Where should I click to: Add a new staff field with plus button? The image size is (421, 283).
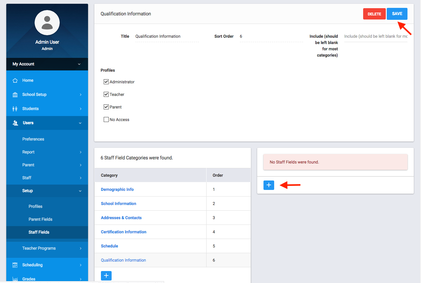pyautogui.click(x=269, y=185)
